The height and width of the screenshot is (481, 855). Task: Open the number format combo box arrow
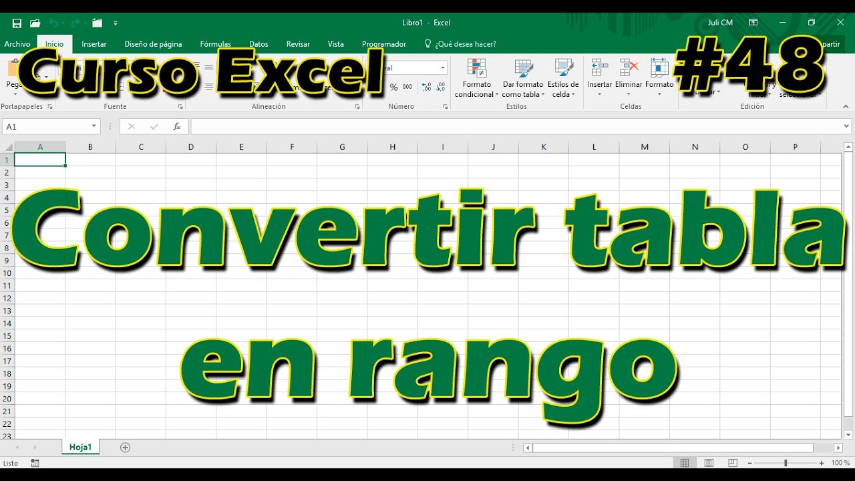[442, 68]
